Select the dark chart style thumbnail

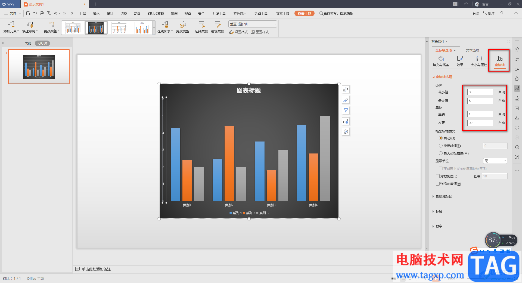96,28
